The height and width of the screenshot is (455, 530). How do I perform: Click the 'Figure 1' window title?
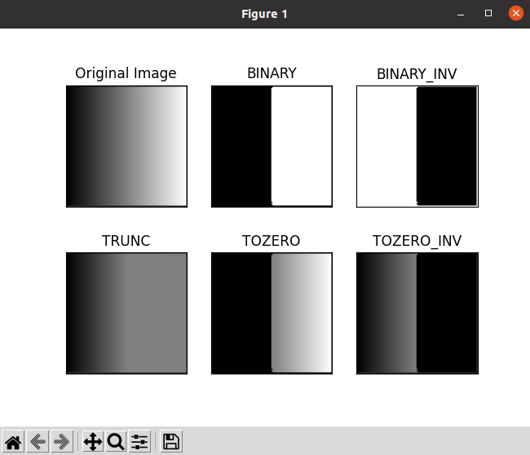tap(264, 14)
